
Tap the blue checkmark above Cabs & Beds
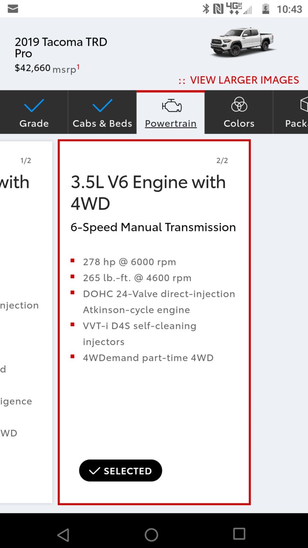pyautogui.click(x=102, y=106)
